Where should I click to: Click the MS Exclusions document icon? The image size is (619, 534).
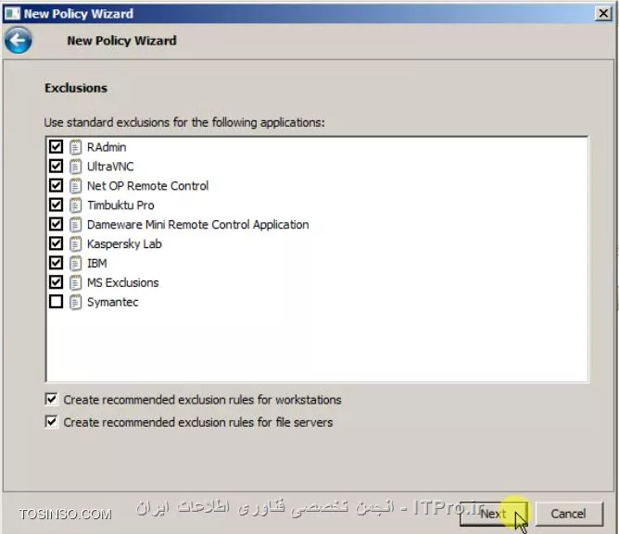(x=75, y=282)
